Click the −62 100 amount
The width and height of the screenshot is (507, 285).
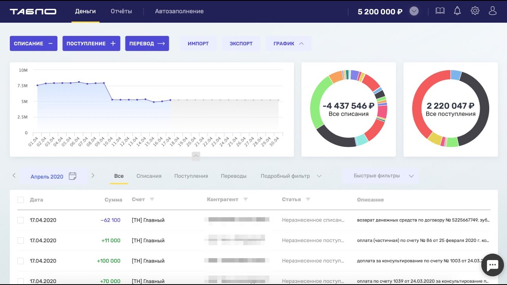[x=111, y=220]
